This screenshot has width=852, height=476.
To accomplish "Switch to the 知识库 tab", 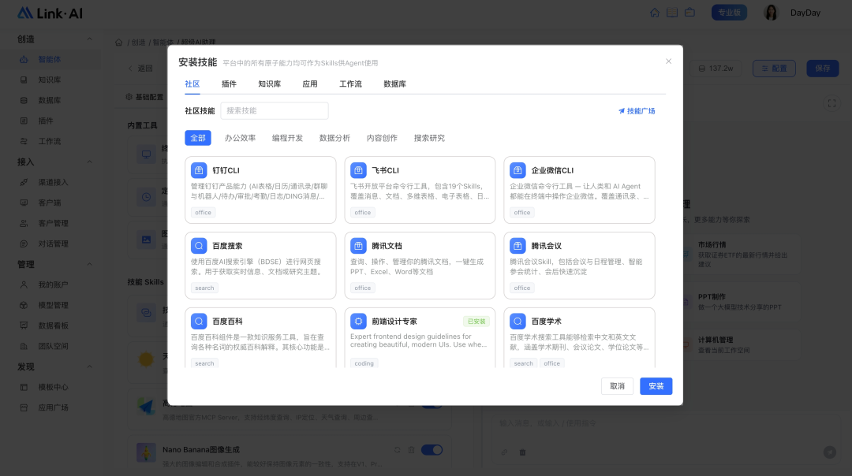I will pos(270,84).
